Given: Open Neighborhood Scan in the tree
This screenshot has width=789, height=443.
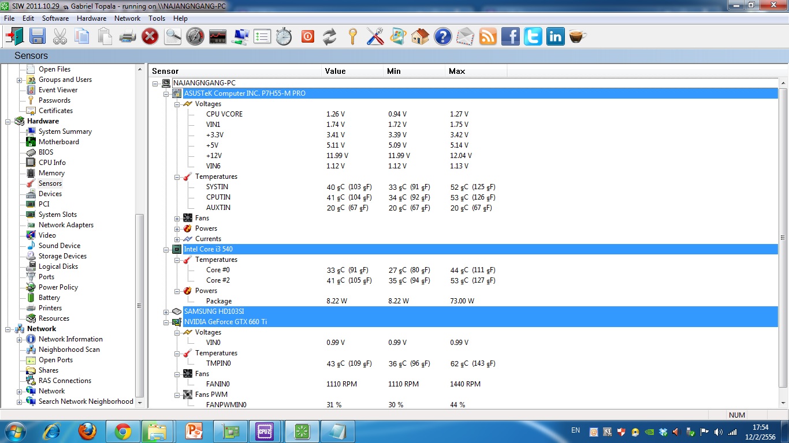Looking at the screenshot, I should [69, 350].
